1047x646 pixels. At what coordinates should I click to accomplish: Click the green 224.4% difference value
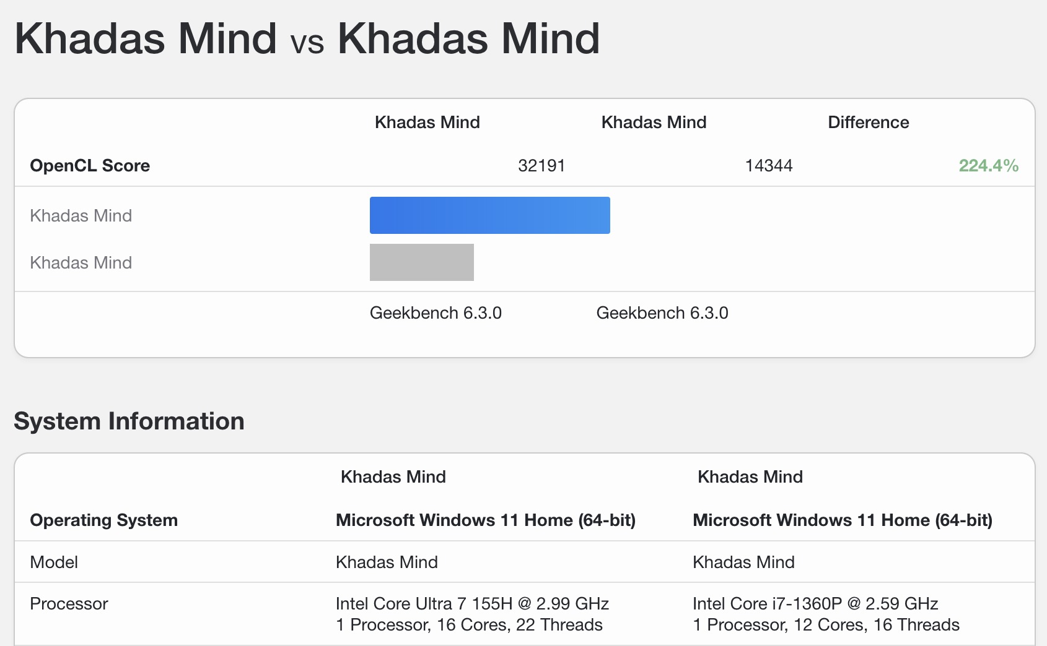pos(988,166)
